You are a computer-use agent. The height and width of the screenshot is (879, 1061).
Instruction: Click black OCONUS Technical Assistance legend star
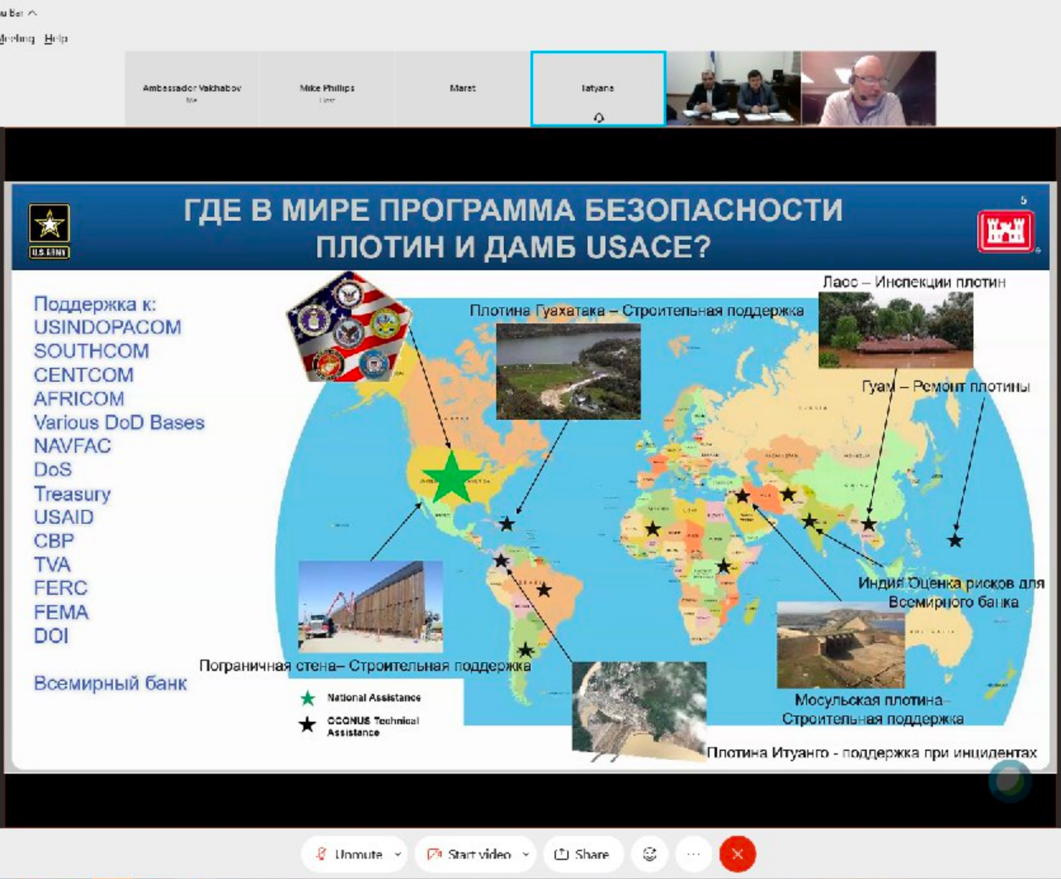click(308, 724)
